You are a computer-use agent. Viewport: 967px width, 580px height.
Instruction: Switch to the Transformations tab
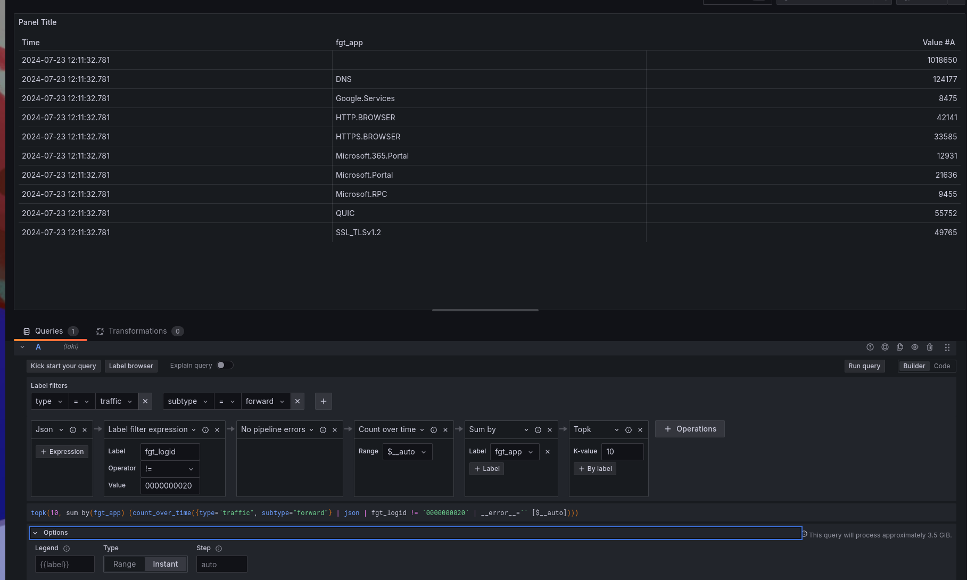137,331
